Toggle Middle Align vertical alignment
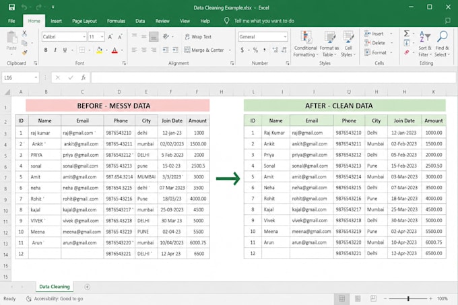Image resolution: width=458 pixels, height=305 pixels. pos(143,36)
